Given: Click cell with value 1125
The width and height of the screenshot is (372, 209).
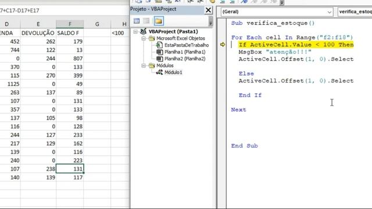Looking at the screenshot, I should pos(10,84).
